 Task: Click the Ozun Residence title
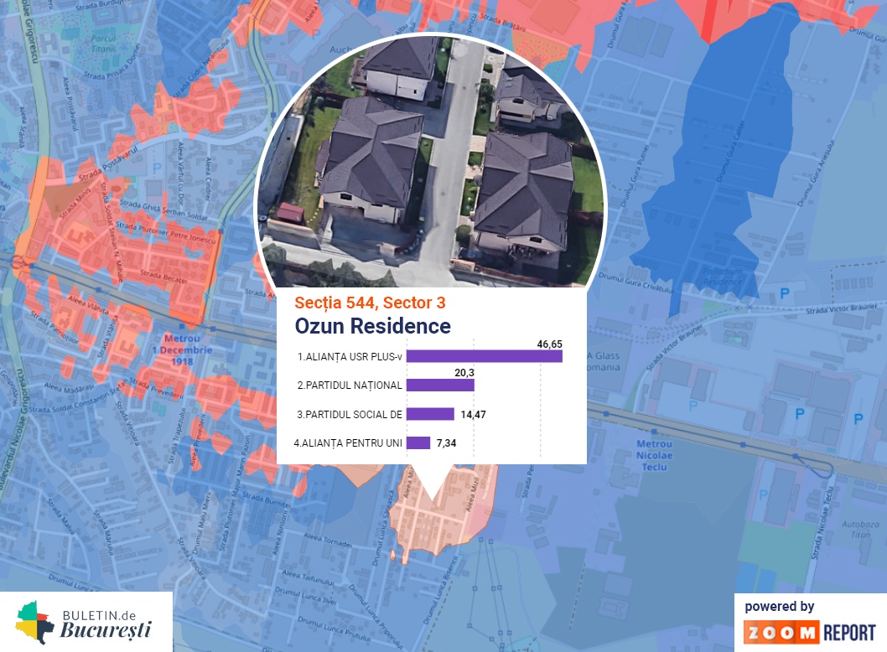[x=372, y=326]
